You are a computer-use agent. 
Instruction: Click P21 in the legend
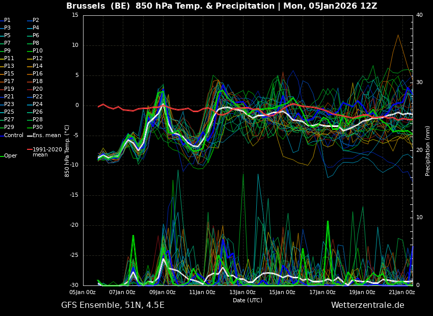[7, 97]
